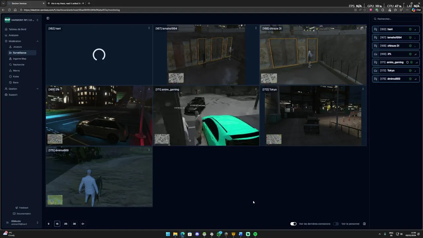423x238 pixels.
Task: Open options menu for [167] ismahs1994 stream
Action: pos(256,28)
